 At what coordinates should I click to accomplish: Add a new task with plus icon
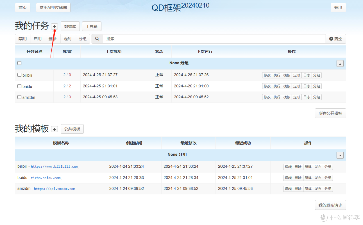pos(54,26)
